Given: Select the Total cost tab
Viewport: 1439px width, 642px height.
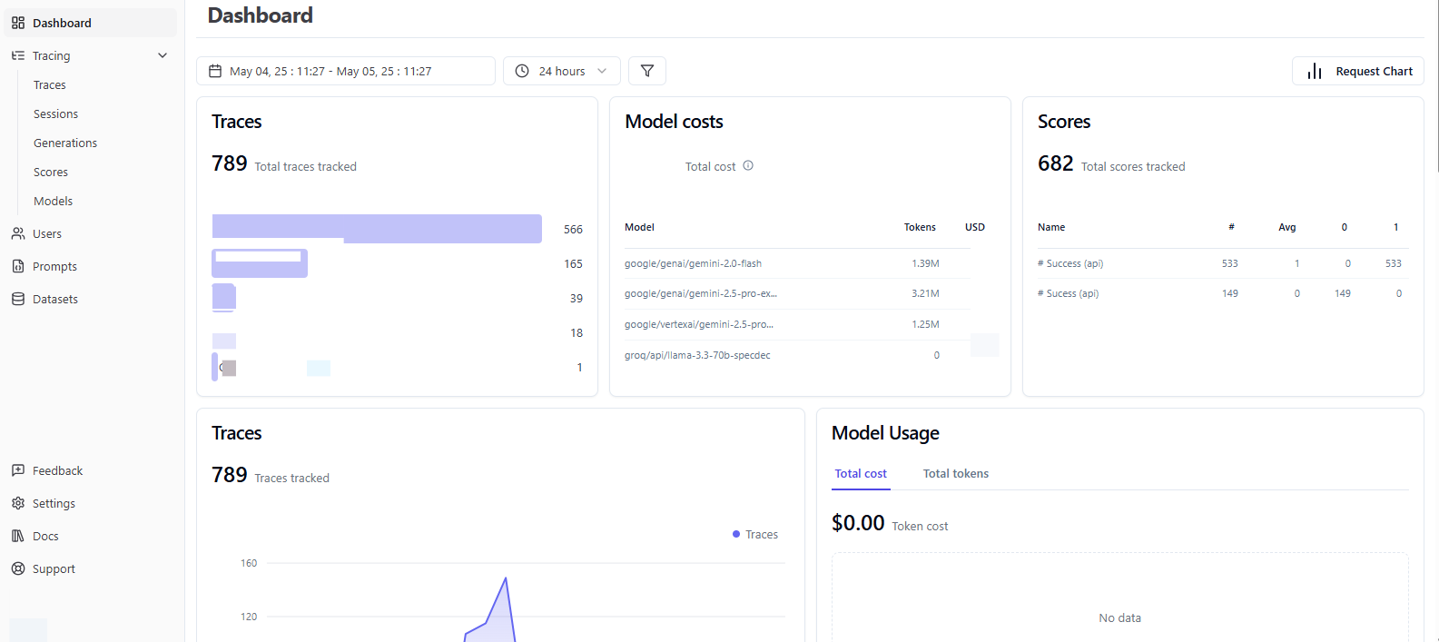Looking at the screenshot, I should coord(861,474).
